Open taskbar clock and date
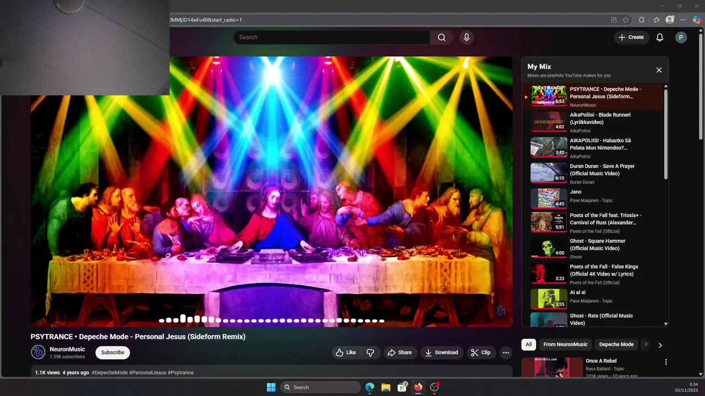The image size is (705, 396). point(686,387)
